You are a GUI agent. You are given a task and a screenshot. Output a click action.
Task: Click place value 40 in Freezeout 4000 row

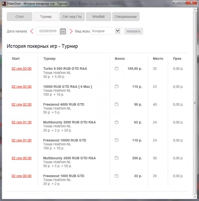click(x=155, y=104)
